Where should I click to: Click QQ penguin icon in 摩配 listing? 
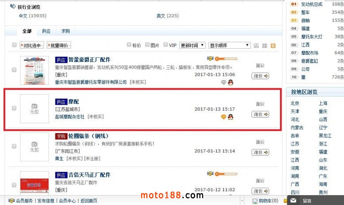(230, 117)
